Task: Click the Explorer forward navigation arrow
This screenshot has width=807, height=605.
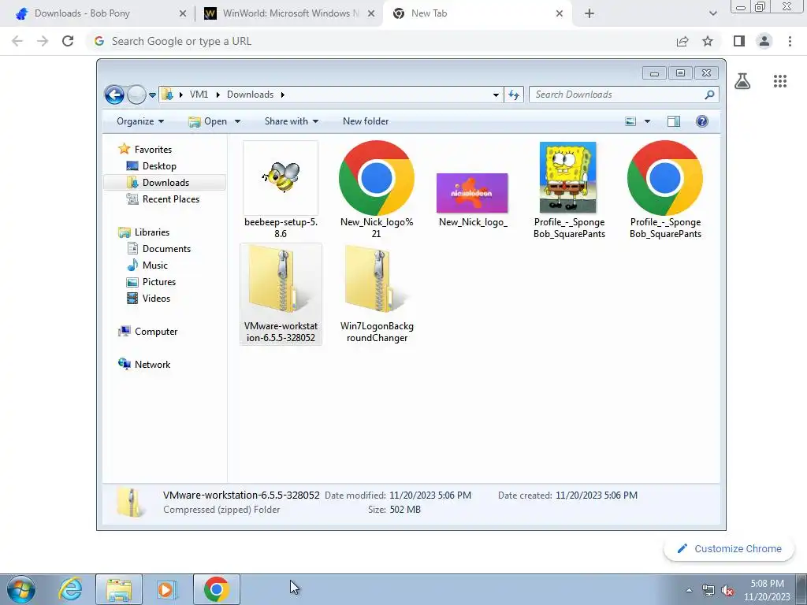Action: pos(136,95)
